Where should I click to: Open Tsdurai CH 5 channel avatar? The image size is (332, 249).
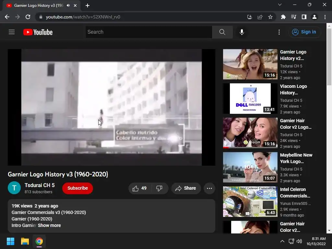click(x=14, y=188)
